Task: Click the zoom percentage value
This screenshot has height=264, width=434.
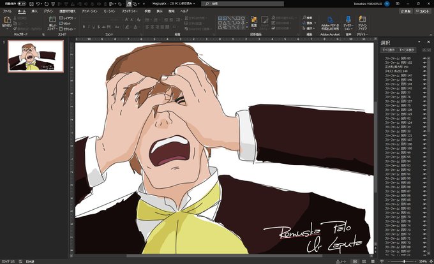Action: point(423,261)
